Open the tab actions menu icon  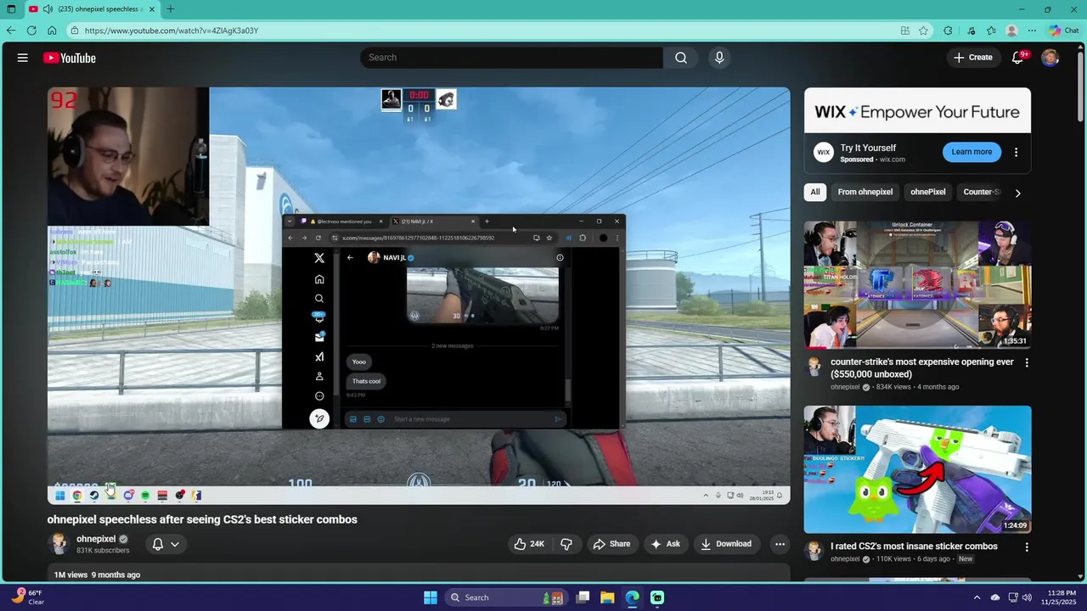11,9
